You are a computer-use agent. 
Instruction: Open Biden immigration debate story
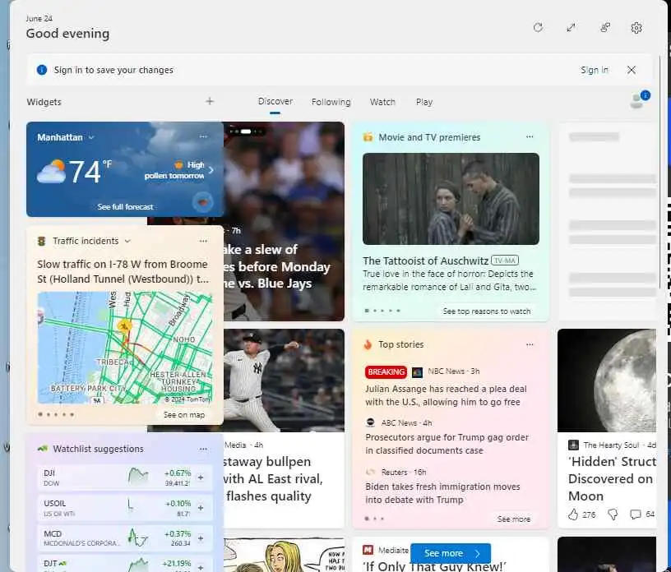pos(442,493)
